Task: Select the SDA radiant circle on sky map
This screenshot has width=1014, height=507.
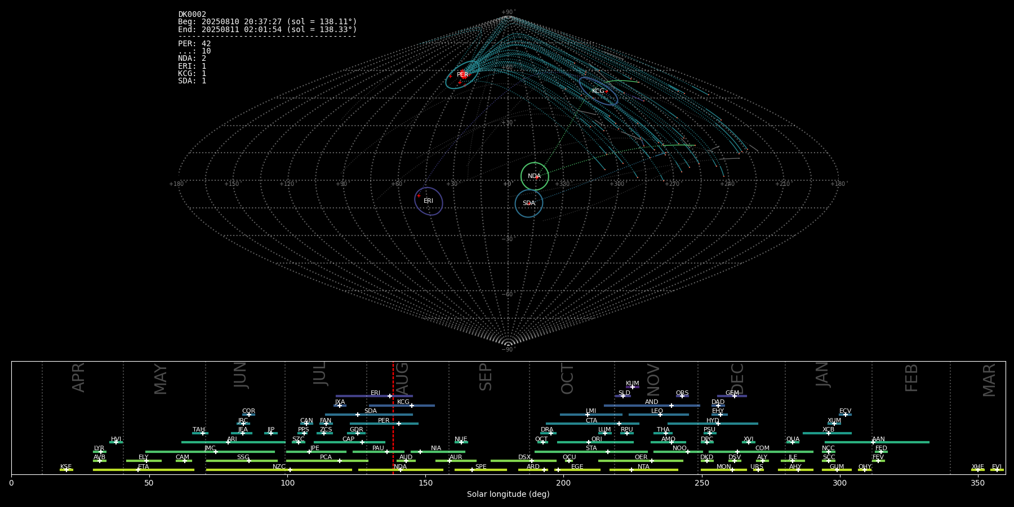Action: coord(529,203)
